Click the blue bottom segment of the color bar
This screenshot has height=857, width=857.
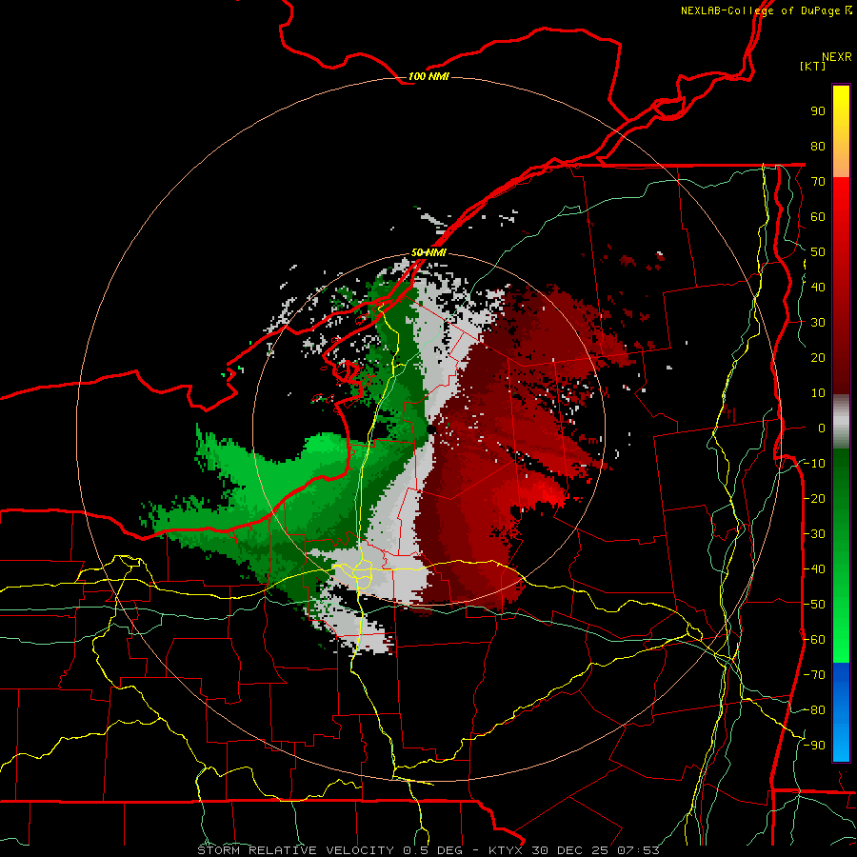(841, 712)
